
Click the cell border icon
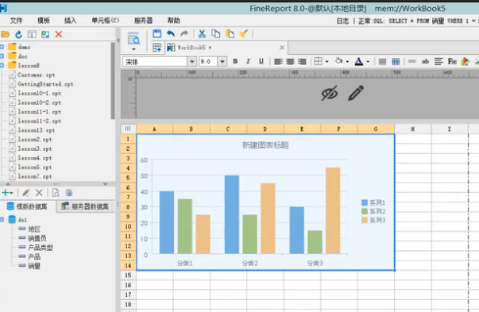pyautogui.click(x=318, y=61)
